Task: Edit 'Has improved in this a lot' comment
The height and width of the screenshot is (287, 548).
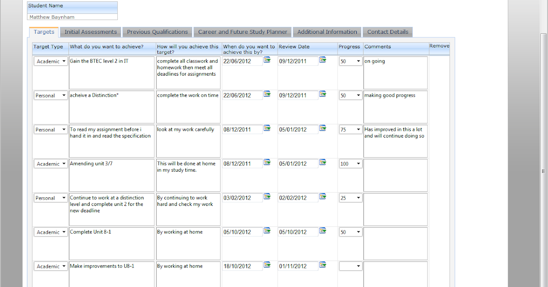Action: pyautogui.click(x=395, y=141)
